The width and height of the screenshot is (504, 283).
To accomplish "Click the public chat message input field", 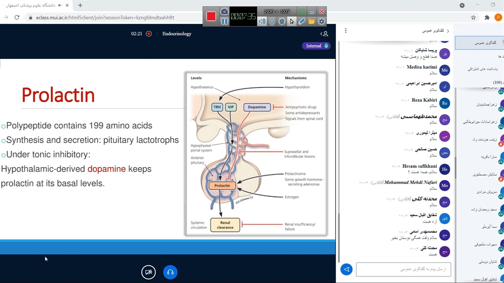I will click(x=403, y=269).
